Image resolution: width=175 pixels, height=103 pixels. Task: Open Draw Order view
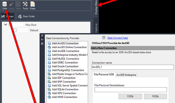pyautogui.click(x=26, y=16)
